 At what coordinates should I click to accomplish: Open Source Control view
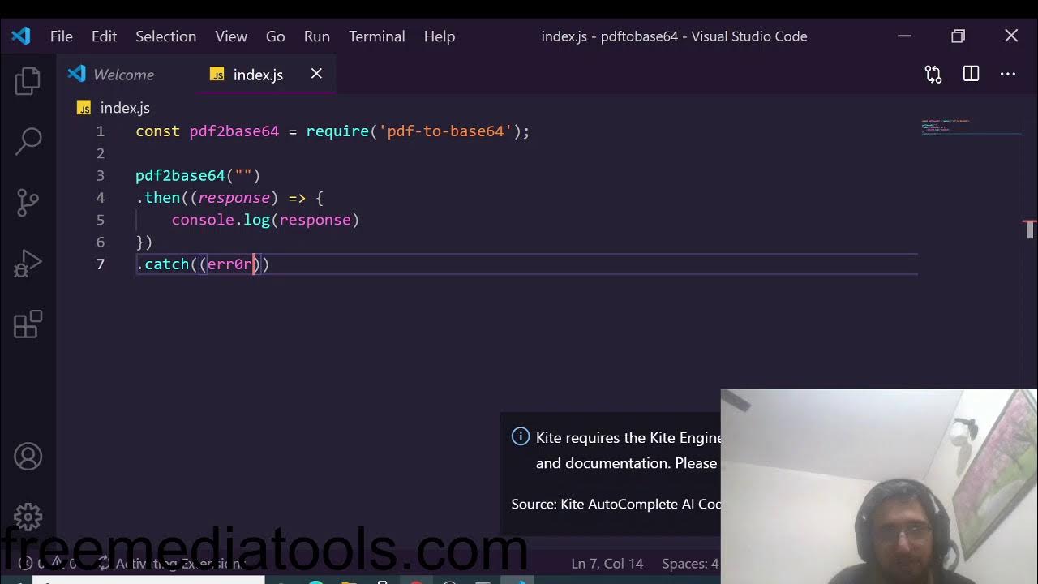pos(28,203)
